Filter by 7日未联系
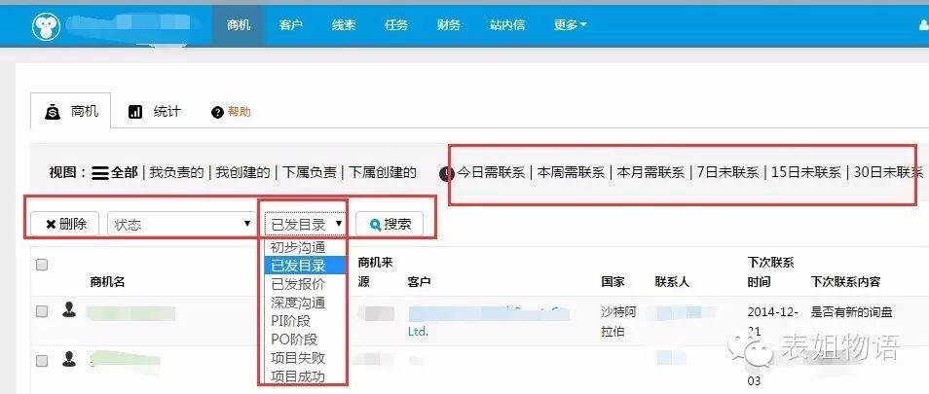Viewport: 929px width, 394px height. [728, 173]
